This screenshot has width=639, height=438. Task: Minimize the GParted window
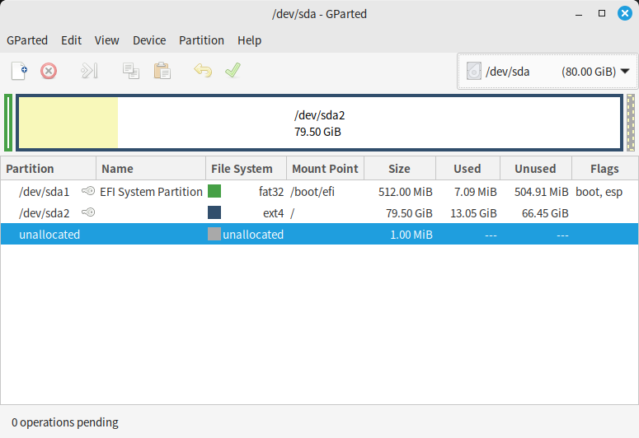(579, 14)
